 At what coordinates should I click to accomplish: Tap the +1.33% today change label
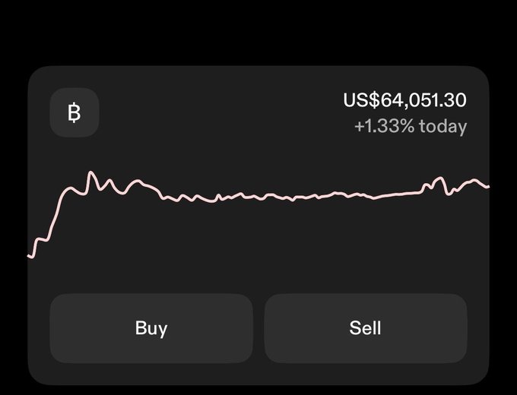411,126
